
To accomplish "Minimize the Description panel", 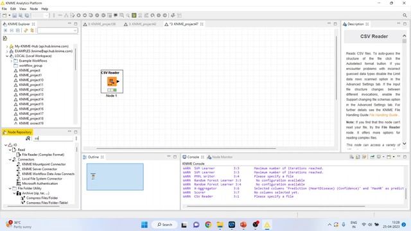I will (x=398, y=24).
